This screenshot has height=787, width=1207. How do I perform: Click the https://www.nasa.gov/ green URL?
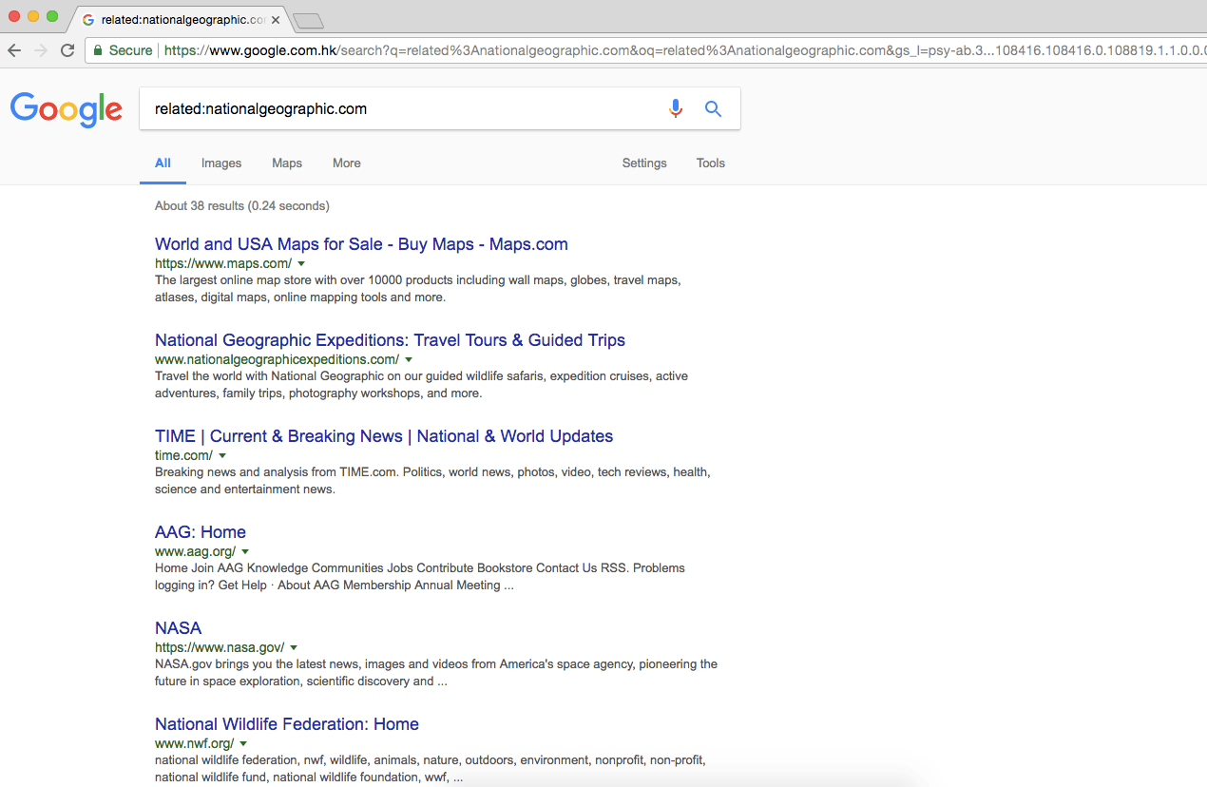coord(220,647)
